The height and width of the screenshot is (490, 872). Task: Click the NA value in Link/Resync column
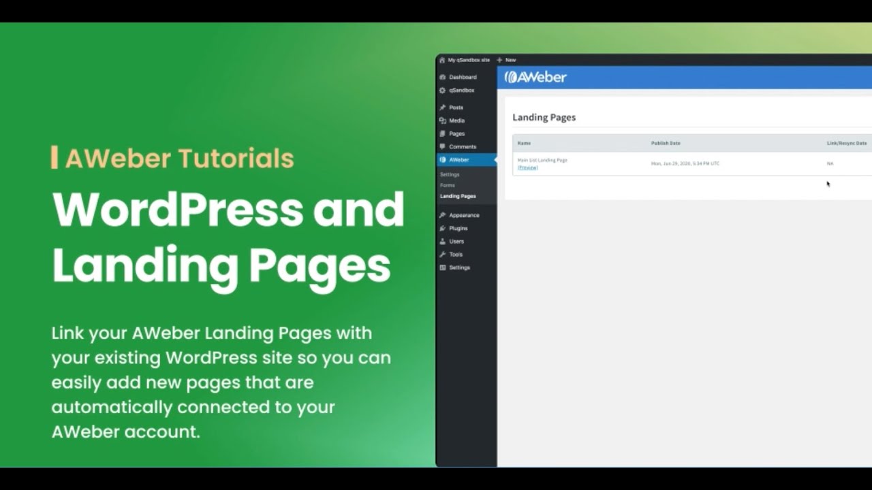(x=830, y=163)
